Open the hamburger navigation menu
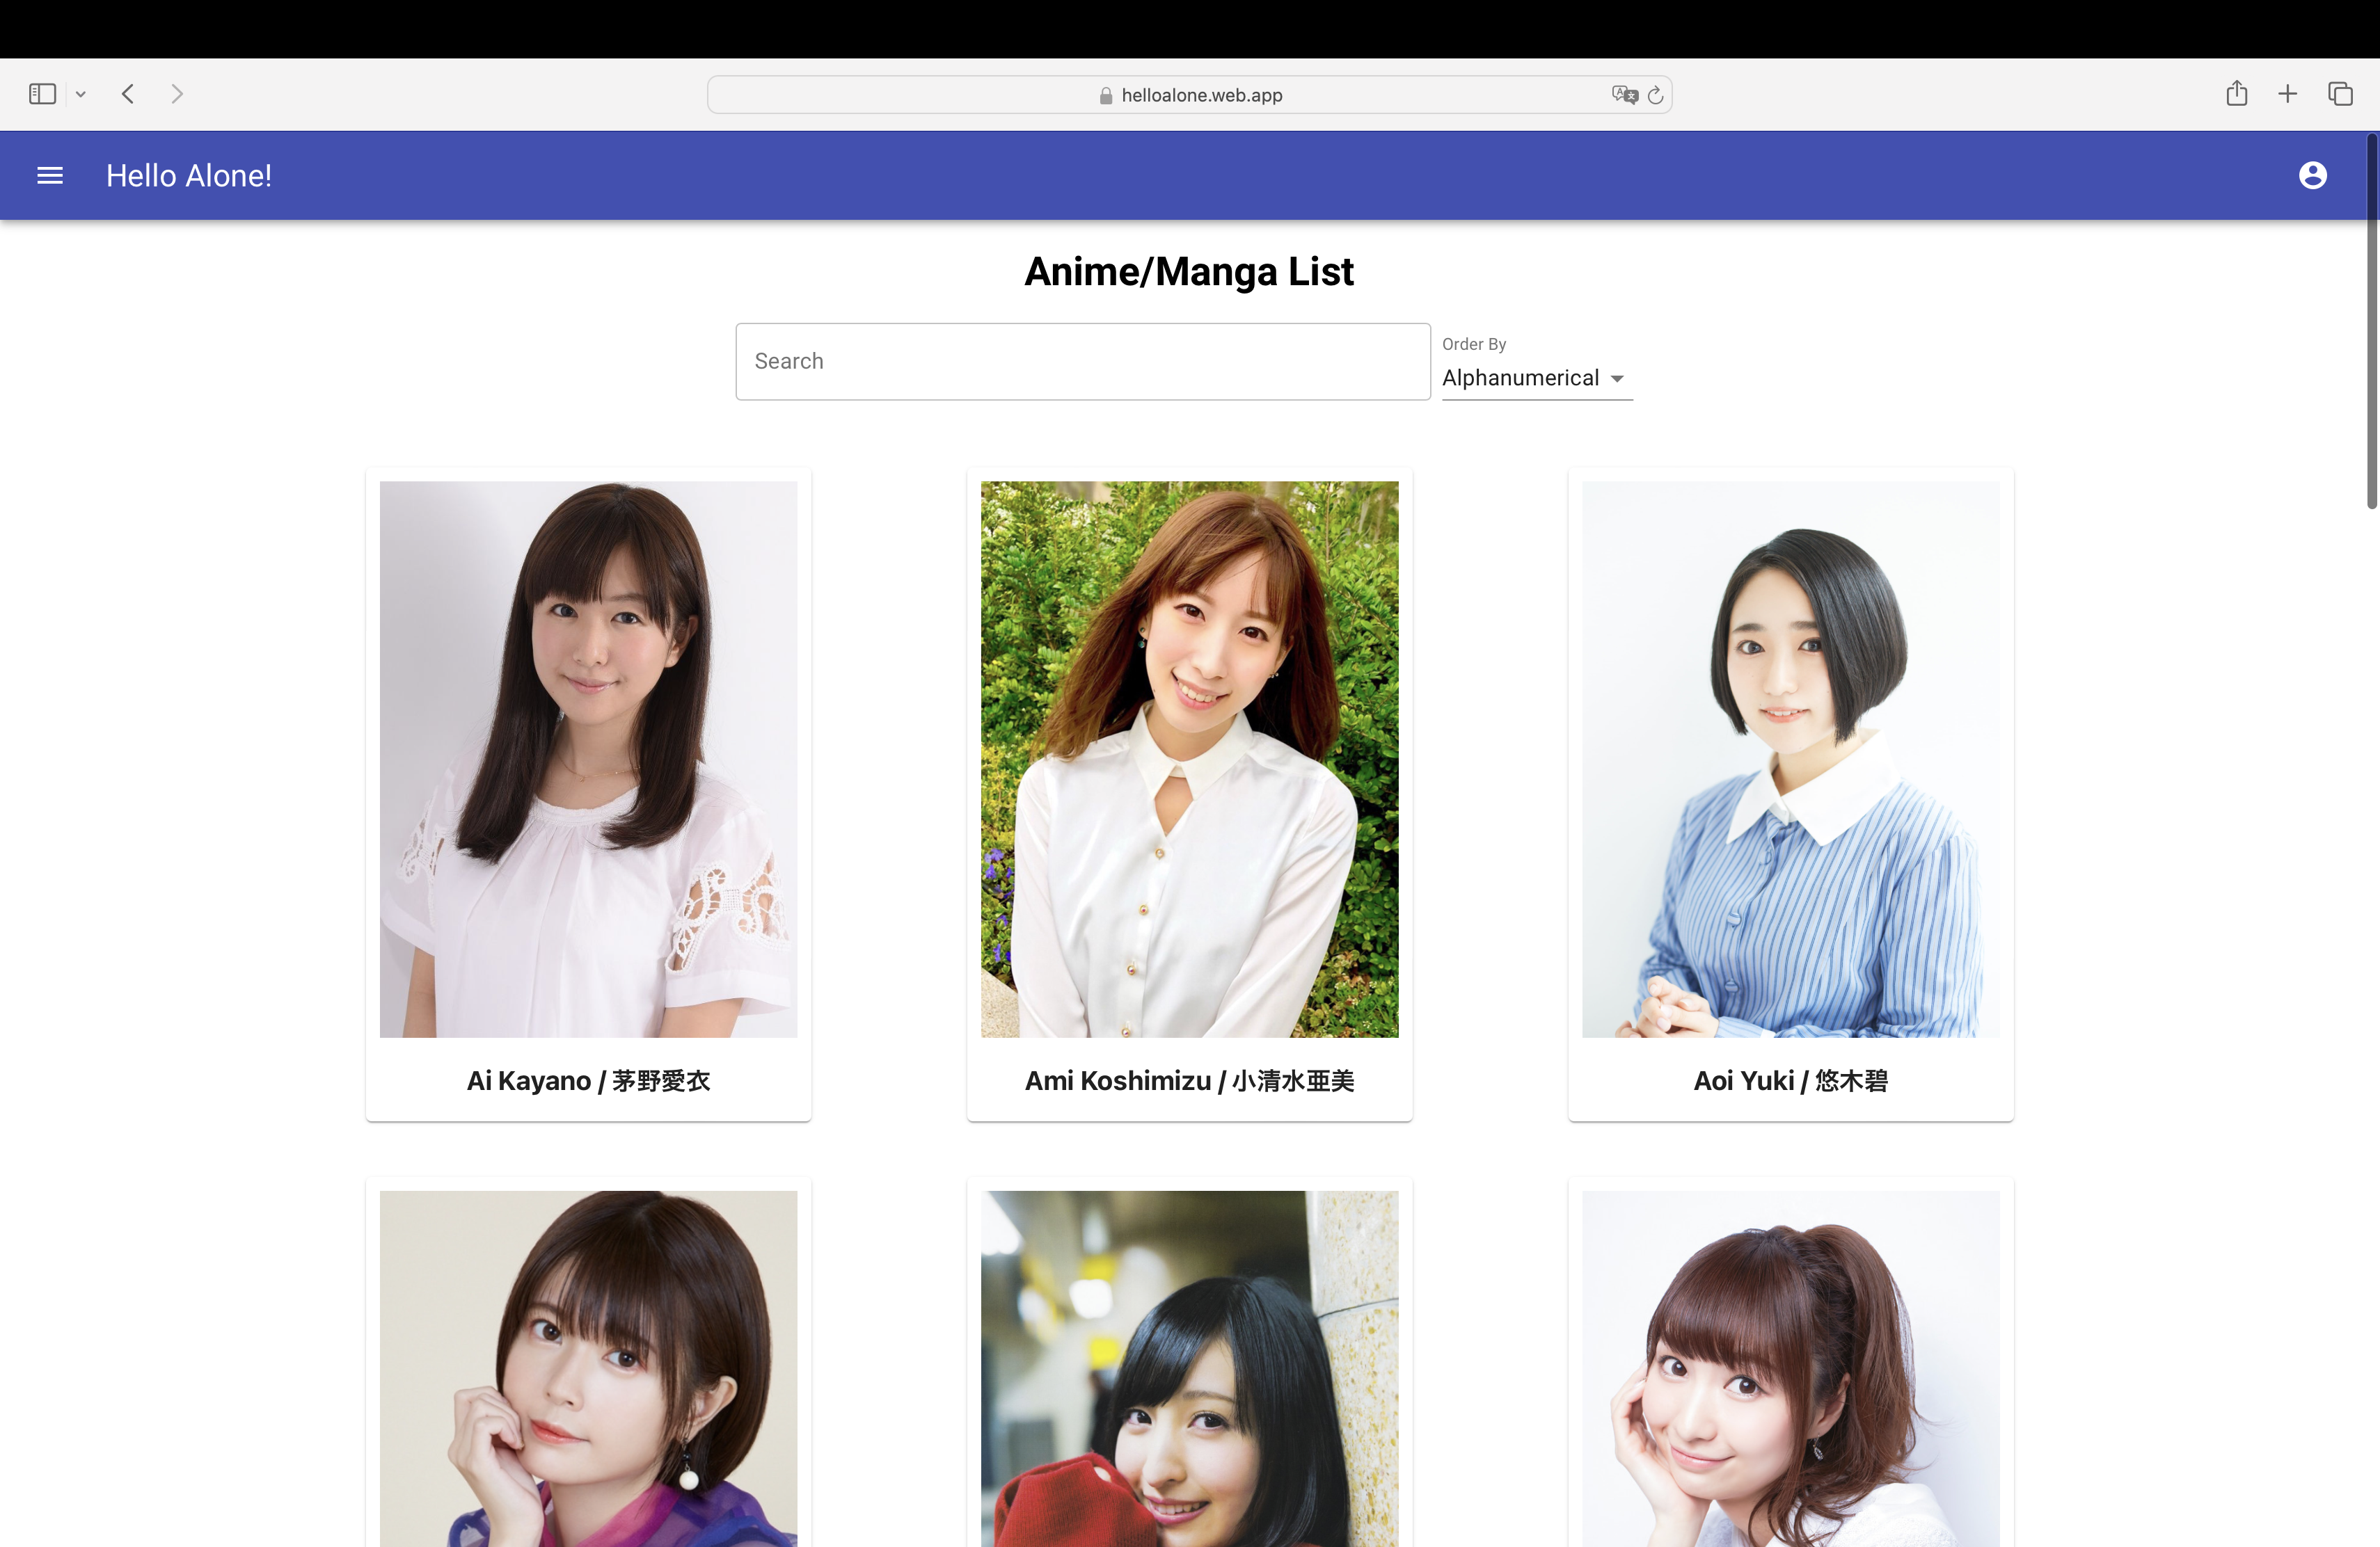The image size is (2380, 1547). click(x=50, y=176)
